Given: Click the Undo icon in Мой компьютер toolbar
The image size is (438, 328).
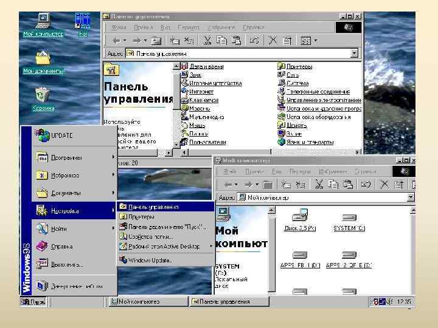Looking at the screenshot, I should tap(366, 185).
